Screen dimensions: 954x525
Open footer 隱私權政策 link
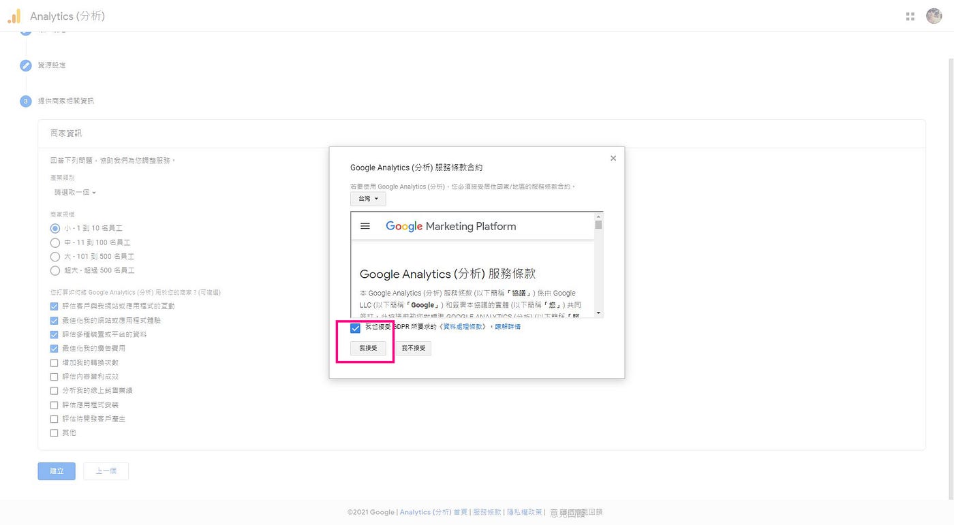click(x=525, y=512)
